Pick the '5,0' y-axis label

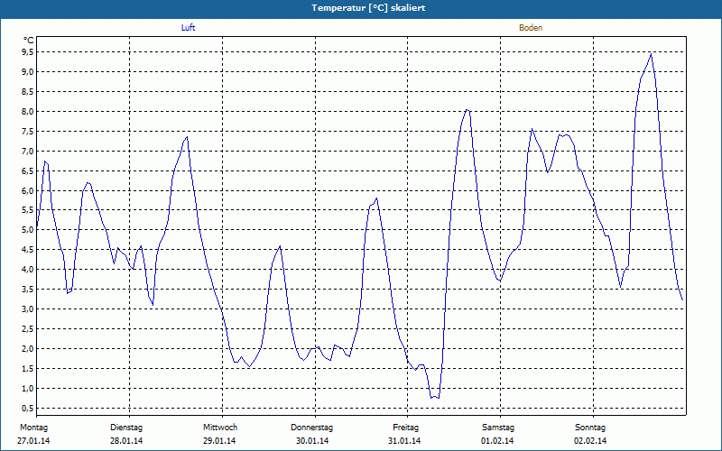[x=27, y=230]
